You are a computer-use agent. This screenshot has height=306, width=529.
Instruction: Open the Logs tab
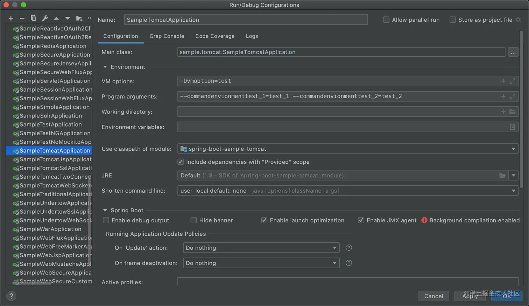252,36
